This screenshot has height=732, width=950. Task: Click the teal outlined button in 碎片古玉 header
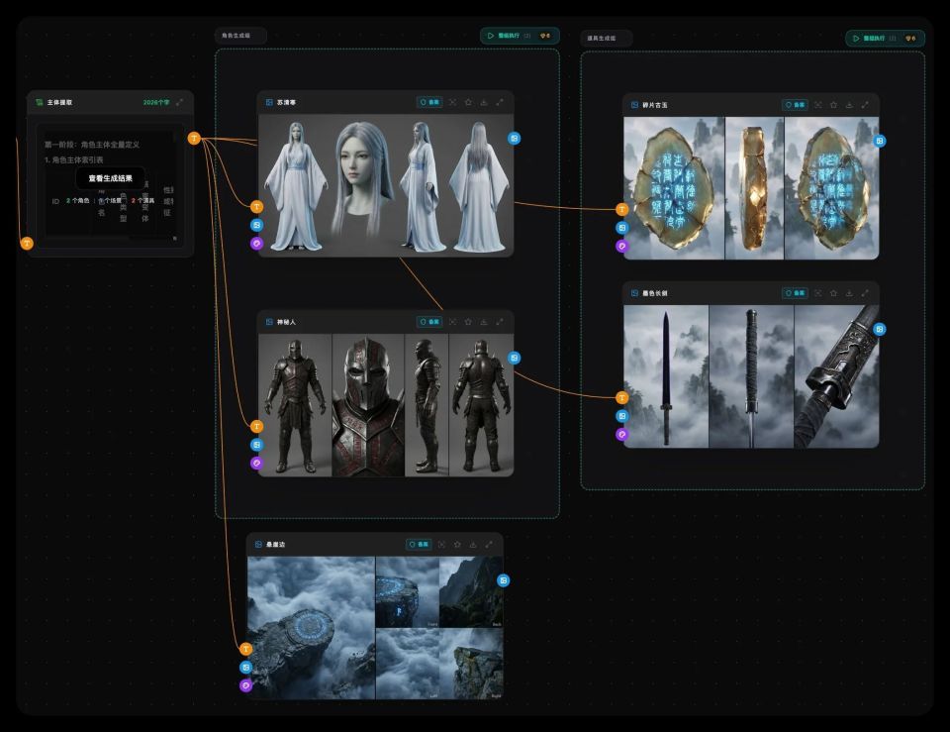pos(795,105)
